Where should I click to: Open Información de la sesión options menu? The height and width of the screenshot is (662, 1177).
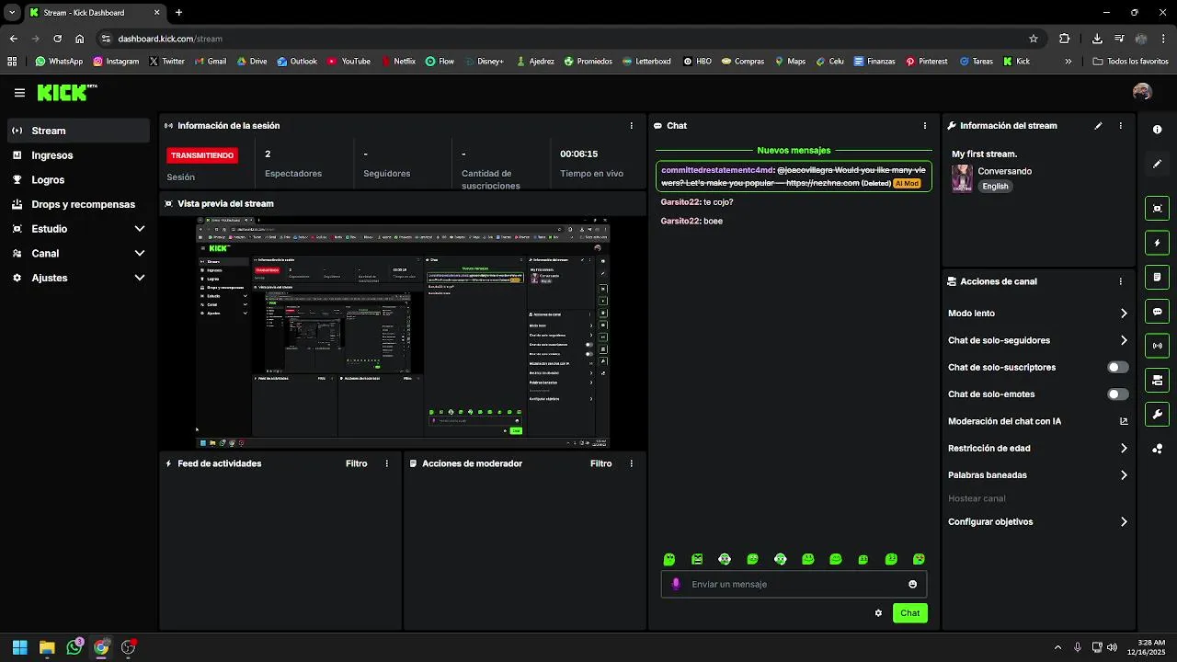(631, 126)
